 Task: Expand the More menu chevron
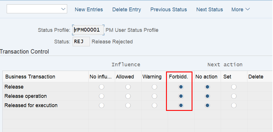[x=248, y=9]
